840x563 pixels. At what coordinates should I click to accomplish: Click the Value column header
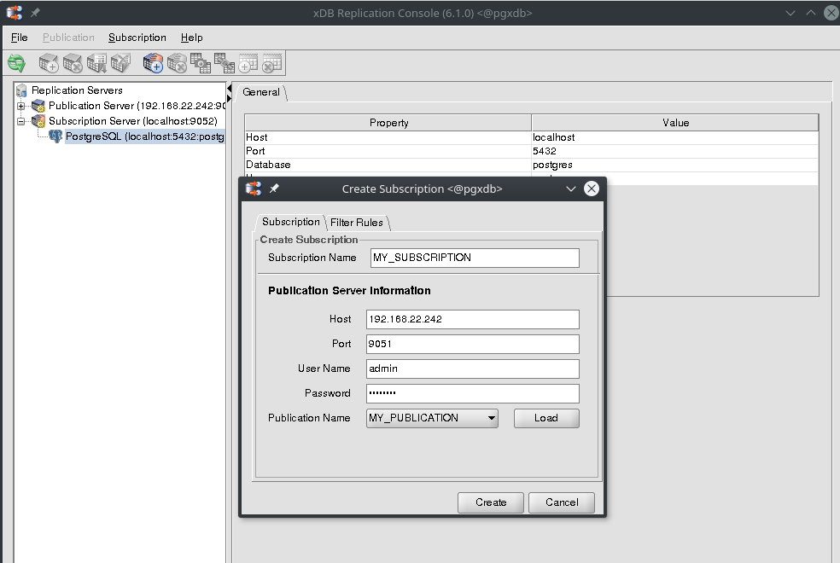click(675, 123)
